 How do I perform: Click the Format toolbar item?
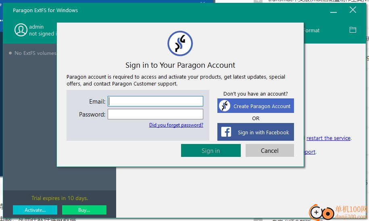click(312, 31)
